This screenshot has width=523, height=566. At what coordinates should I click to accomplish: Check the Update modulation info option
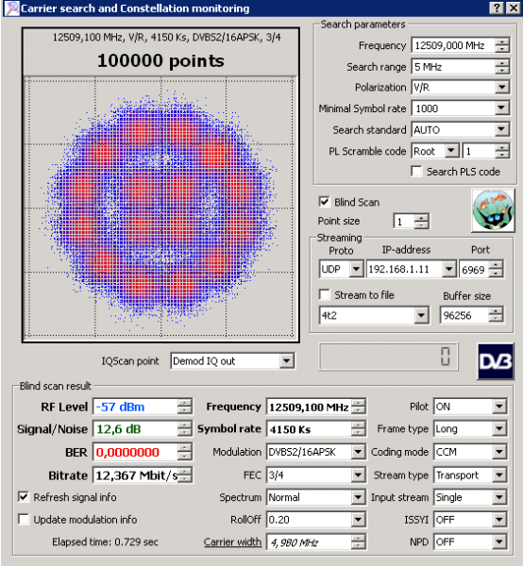[24, 519]
